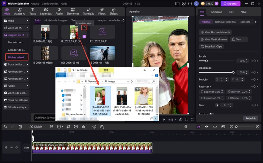Click the Opacidade slider handle
The height and width of the screenshot is (163, 263).
233,72
